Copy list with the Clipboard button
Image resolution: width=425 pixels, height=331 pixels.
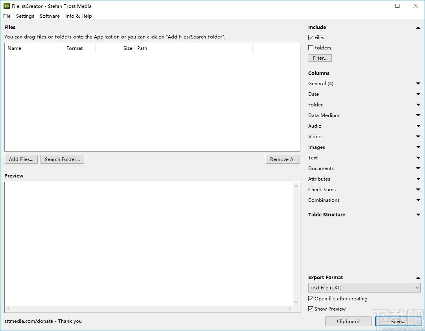[x=348, y=322]
